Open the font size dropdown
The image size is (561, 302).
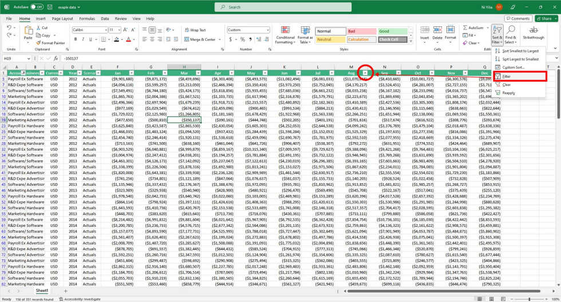pos(119,30)
